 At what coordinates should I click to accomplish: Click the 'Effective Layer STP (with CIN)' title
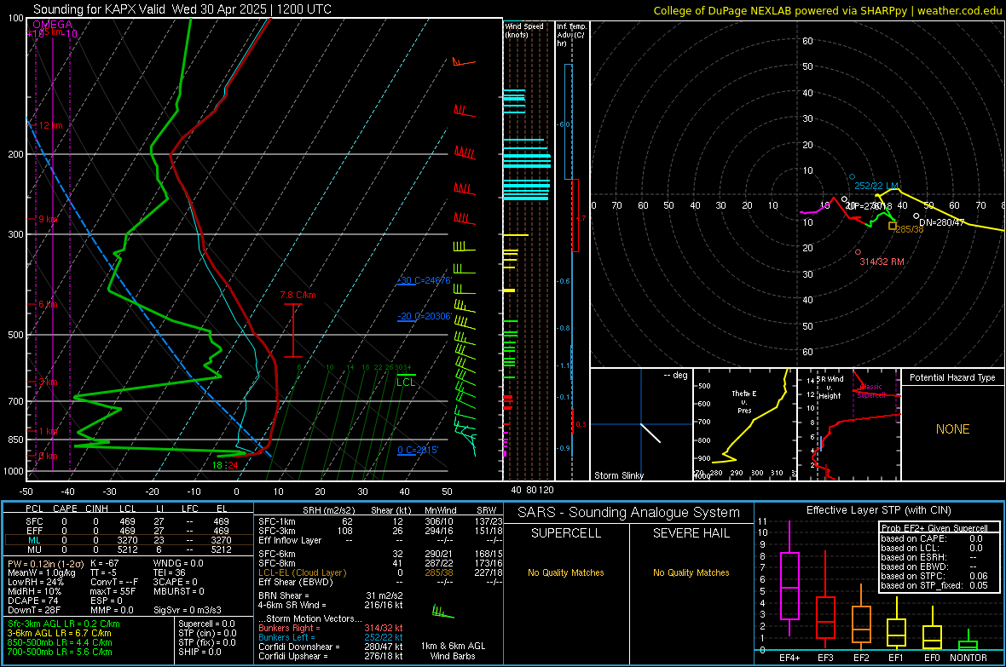[x=878, y=510]
